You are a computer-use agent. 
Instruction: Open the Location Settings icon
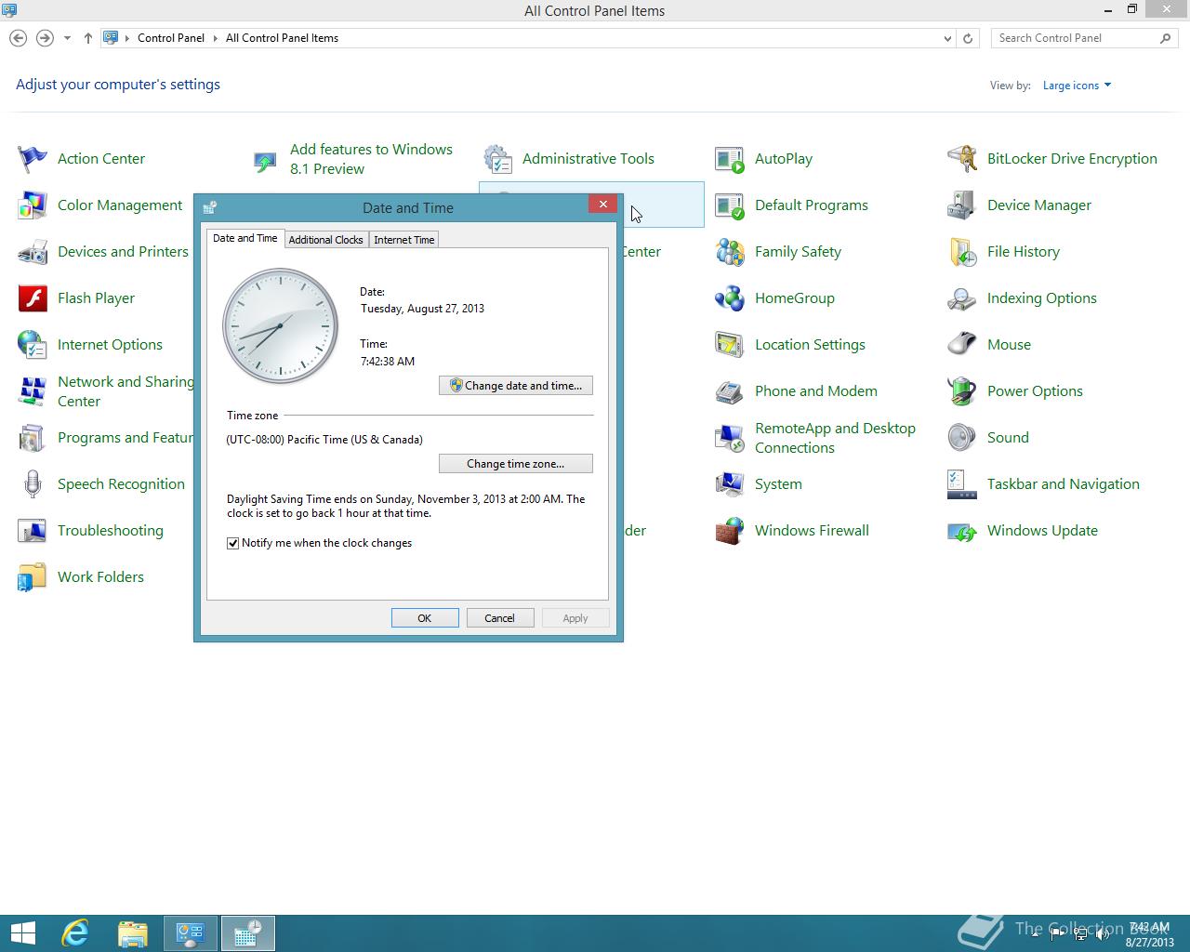point(730,345)
